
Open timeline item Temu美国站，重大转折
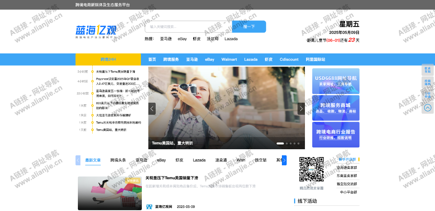(111, 130)
